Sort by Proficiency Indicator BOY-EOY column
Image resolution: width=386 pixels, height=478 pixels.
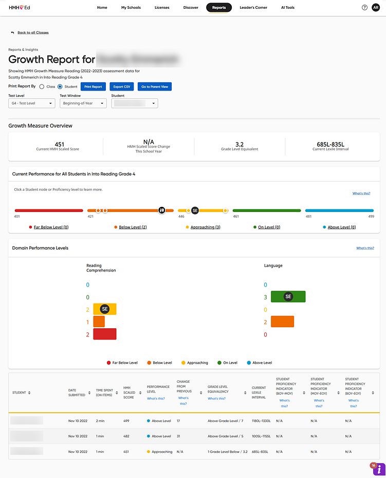coord(373,393)
